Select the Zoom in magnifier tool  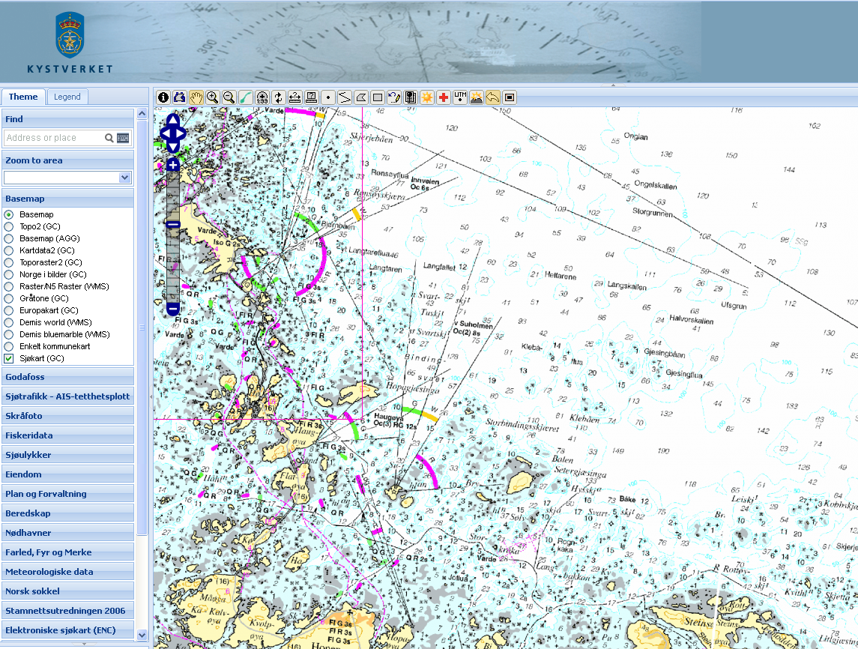click(212, 97)
